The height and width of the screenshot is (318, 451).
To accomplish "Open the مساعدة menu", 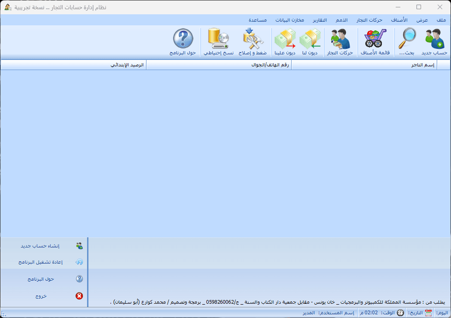I will (258, 20).
